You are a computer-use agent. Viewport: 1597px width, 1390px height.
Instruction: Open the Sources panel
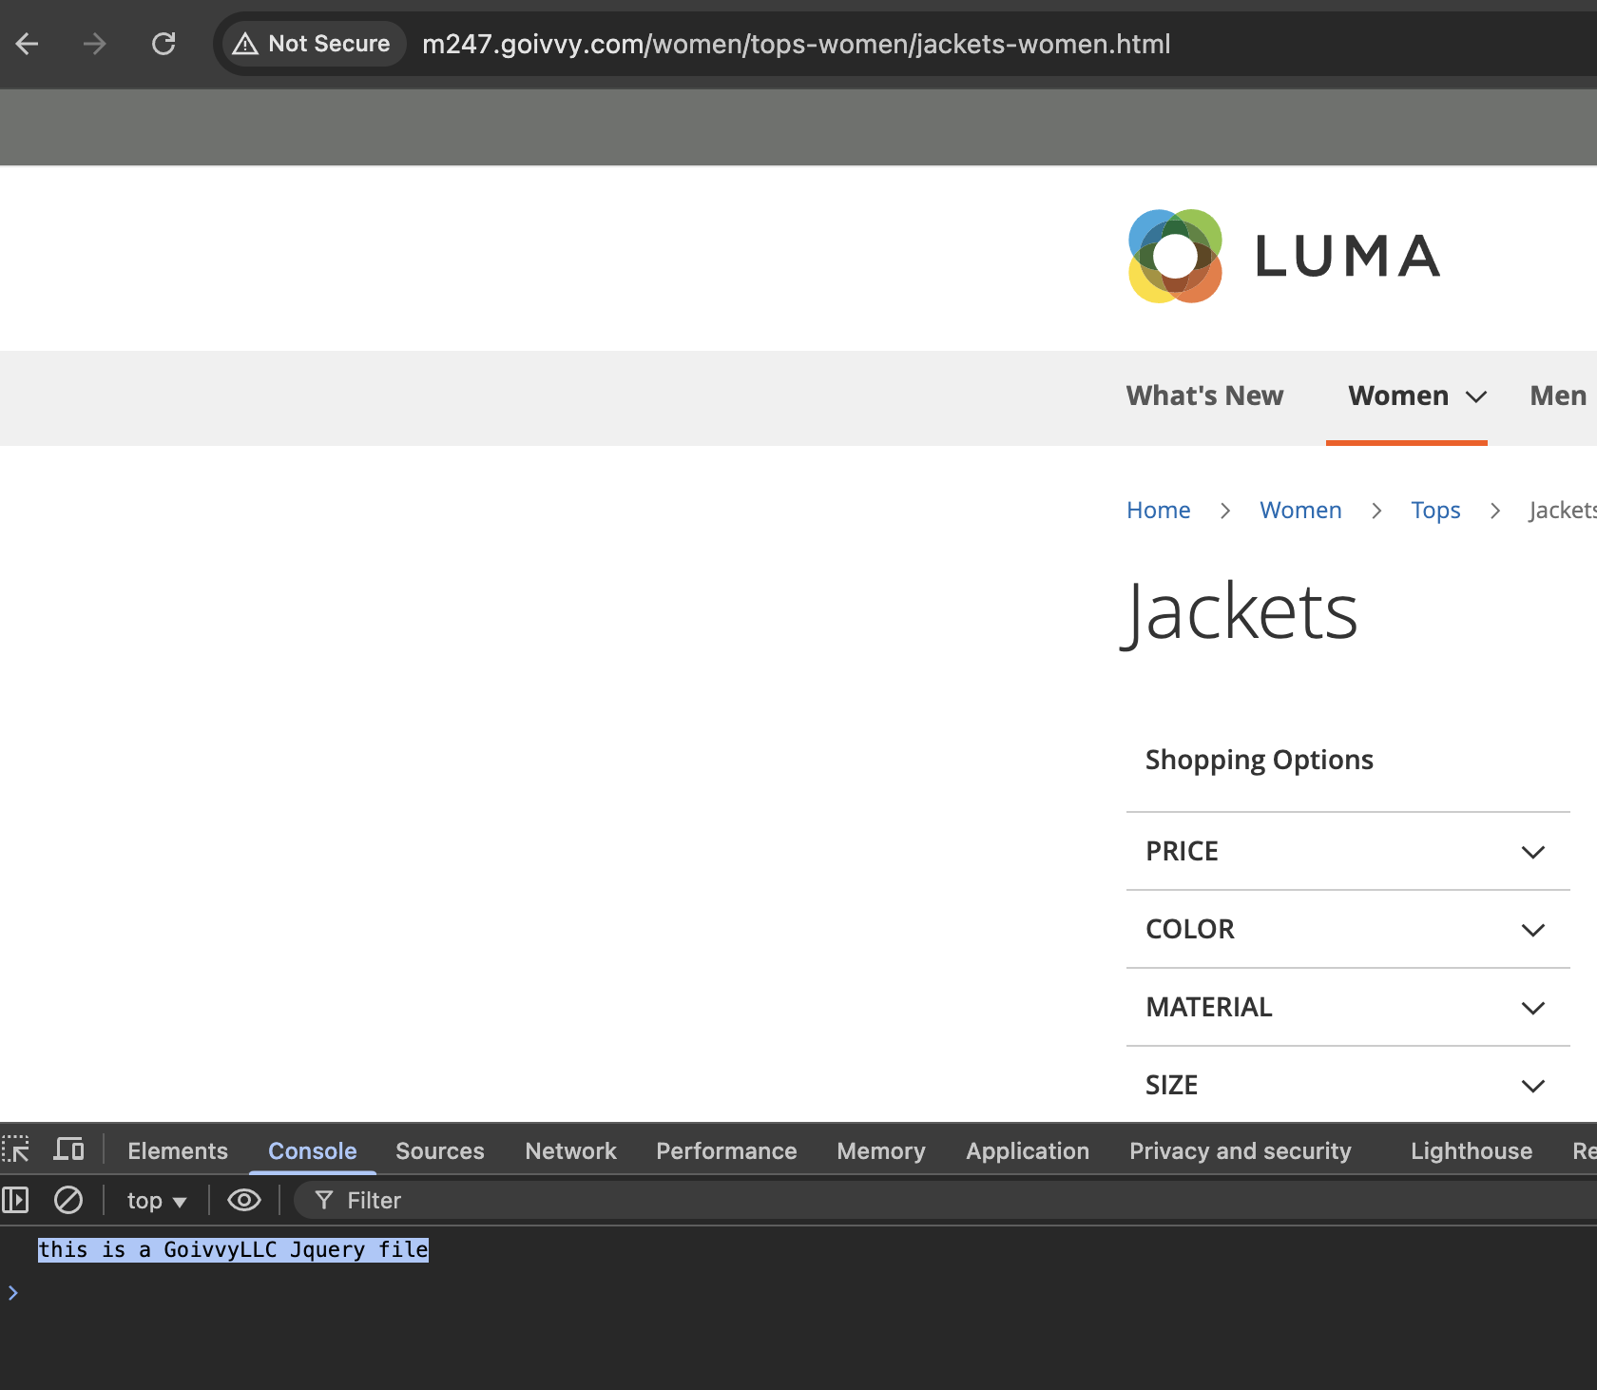click(x=439, y=1150)
